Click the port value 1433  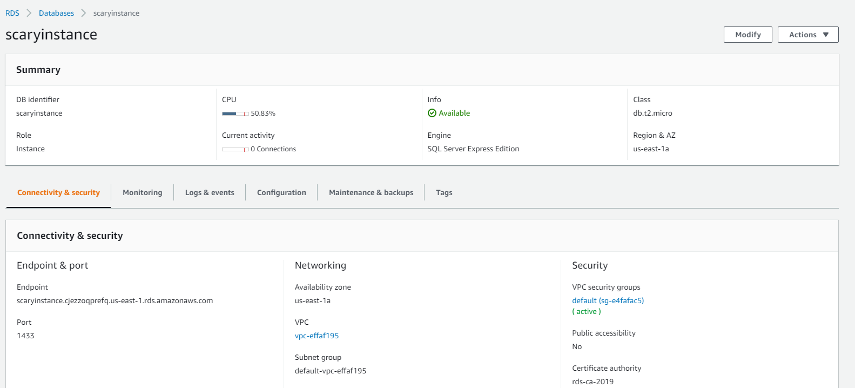(25, 336)
